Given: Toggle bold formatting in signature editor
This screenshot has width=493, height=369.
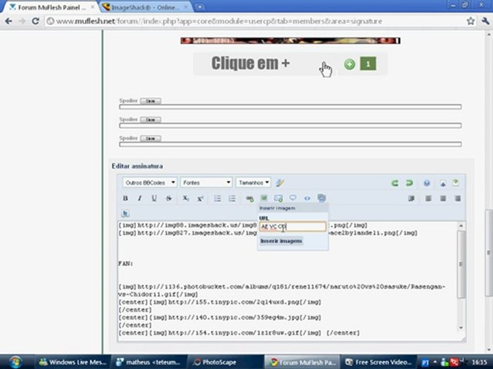Looking at the screenshot, I should [x=125, y=198].
